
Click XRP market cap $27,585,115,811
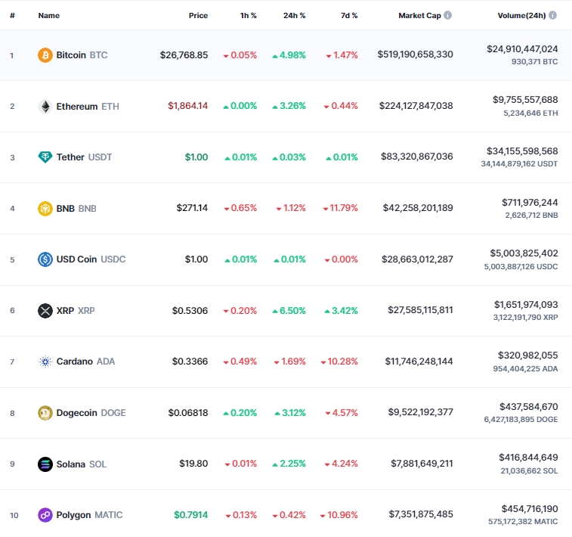pyautogui.click(x=420, y=310)
